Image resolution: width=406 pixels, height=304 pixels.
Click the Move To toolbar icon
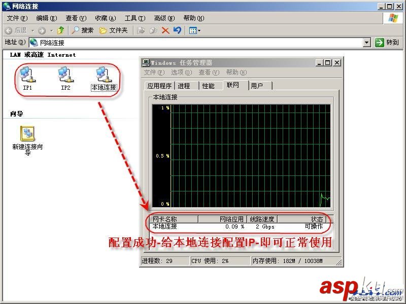tap(141, 30)
